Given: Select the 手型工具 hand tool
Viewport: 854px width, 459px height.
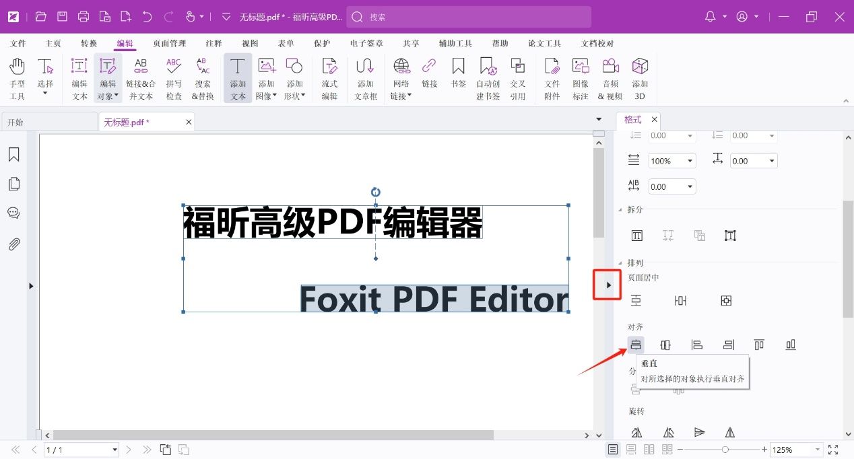Looking at the screenshot, I should pyautogui.click(x=18, y=78).
